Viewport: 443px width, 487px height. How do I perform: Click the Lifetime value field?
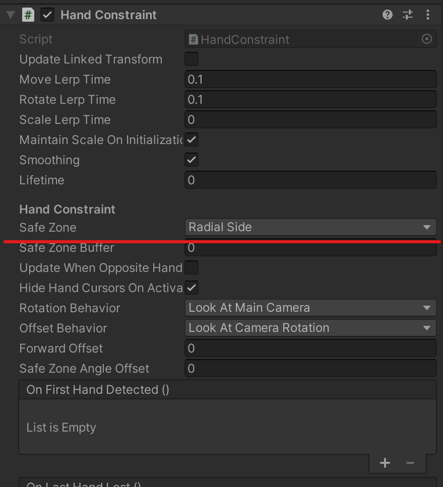coord(310,180)
